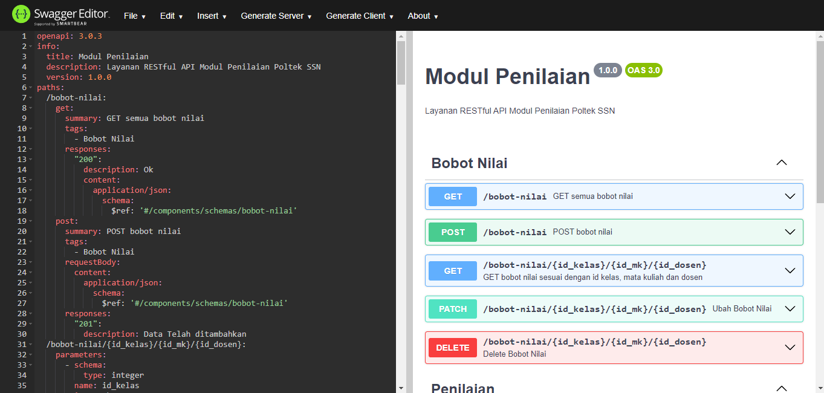Click the Swagger Editor logo icon
824x393 pixels.
[x=21, y=15]
